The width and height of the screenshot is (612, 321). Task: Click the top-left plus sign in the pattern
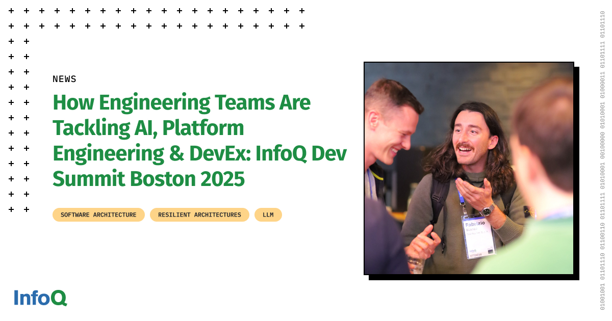pyautogui.click(x=11, y=11)
